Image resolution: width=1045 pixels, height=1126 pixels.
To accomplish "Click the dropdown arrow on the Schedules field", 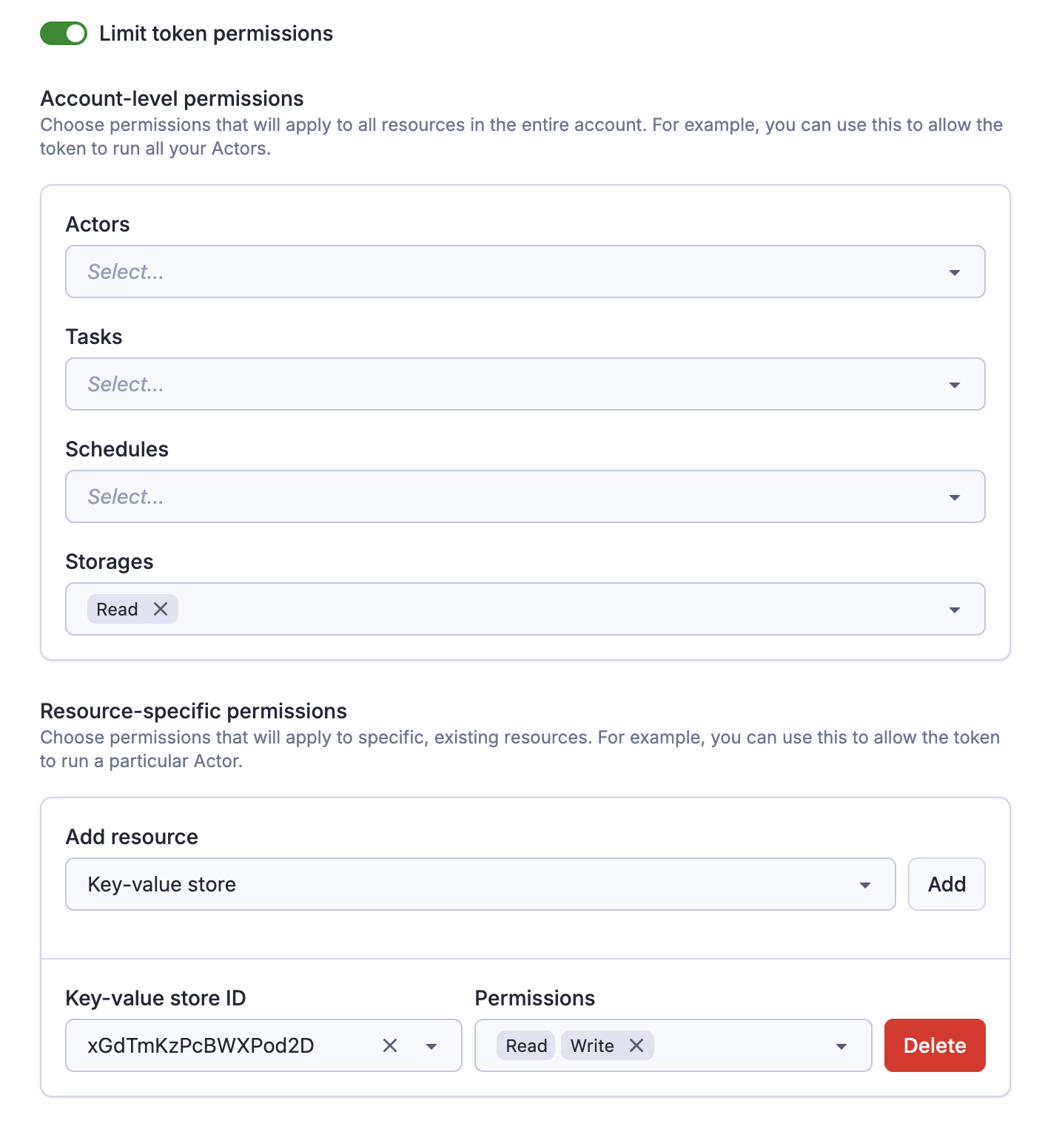I will coord(955,496).
